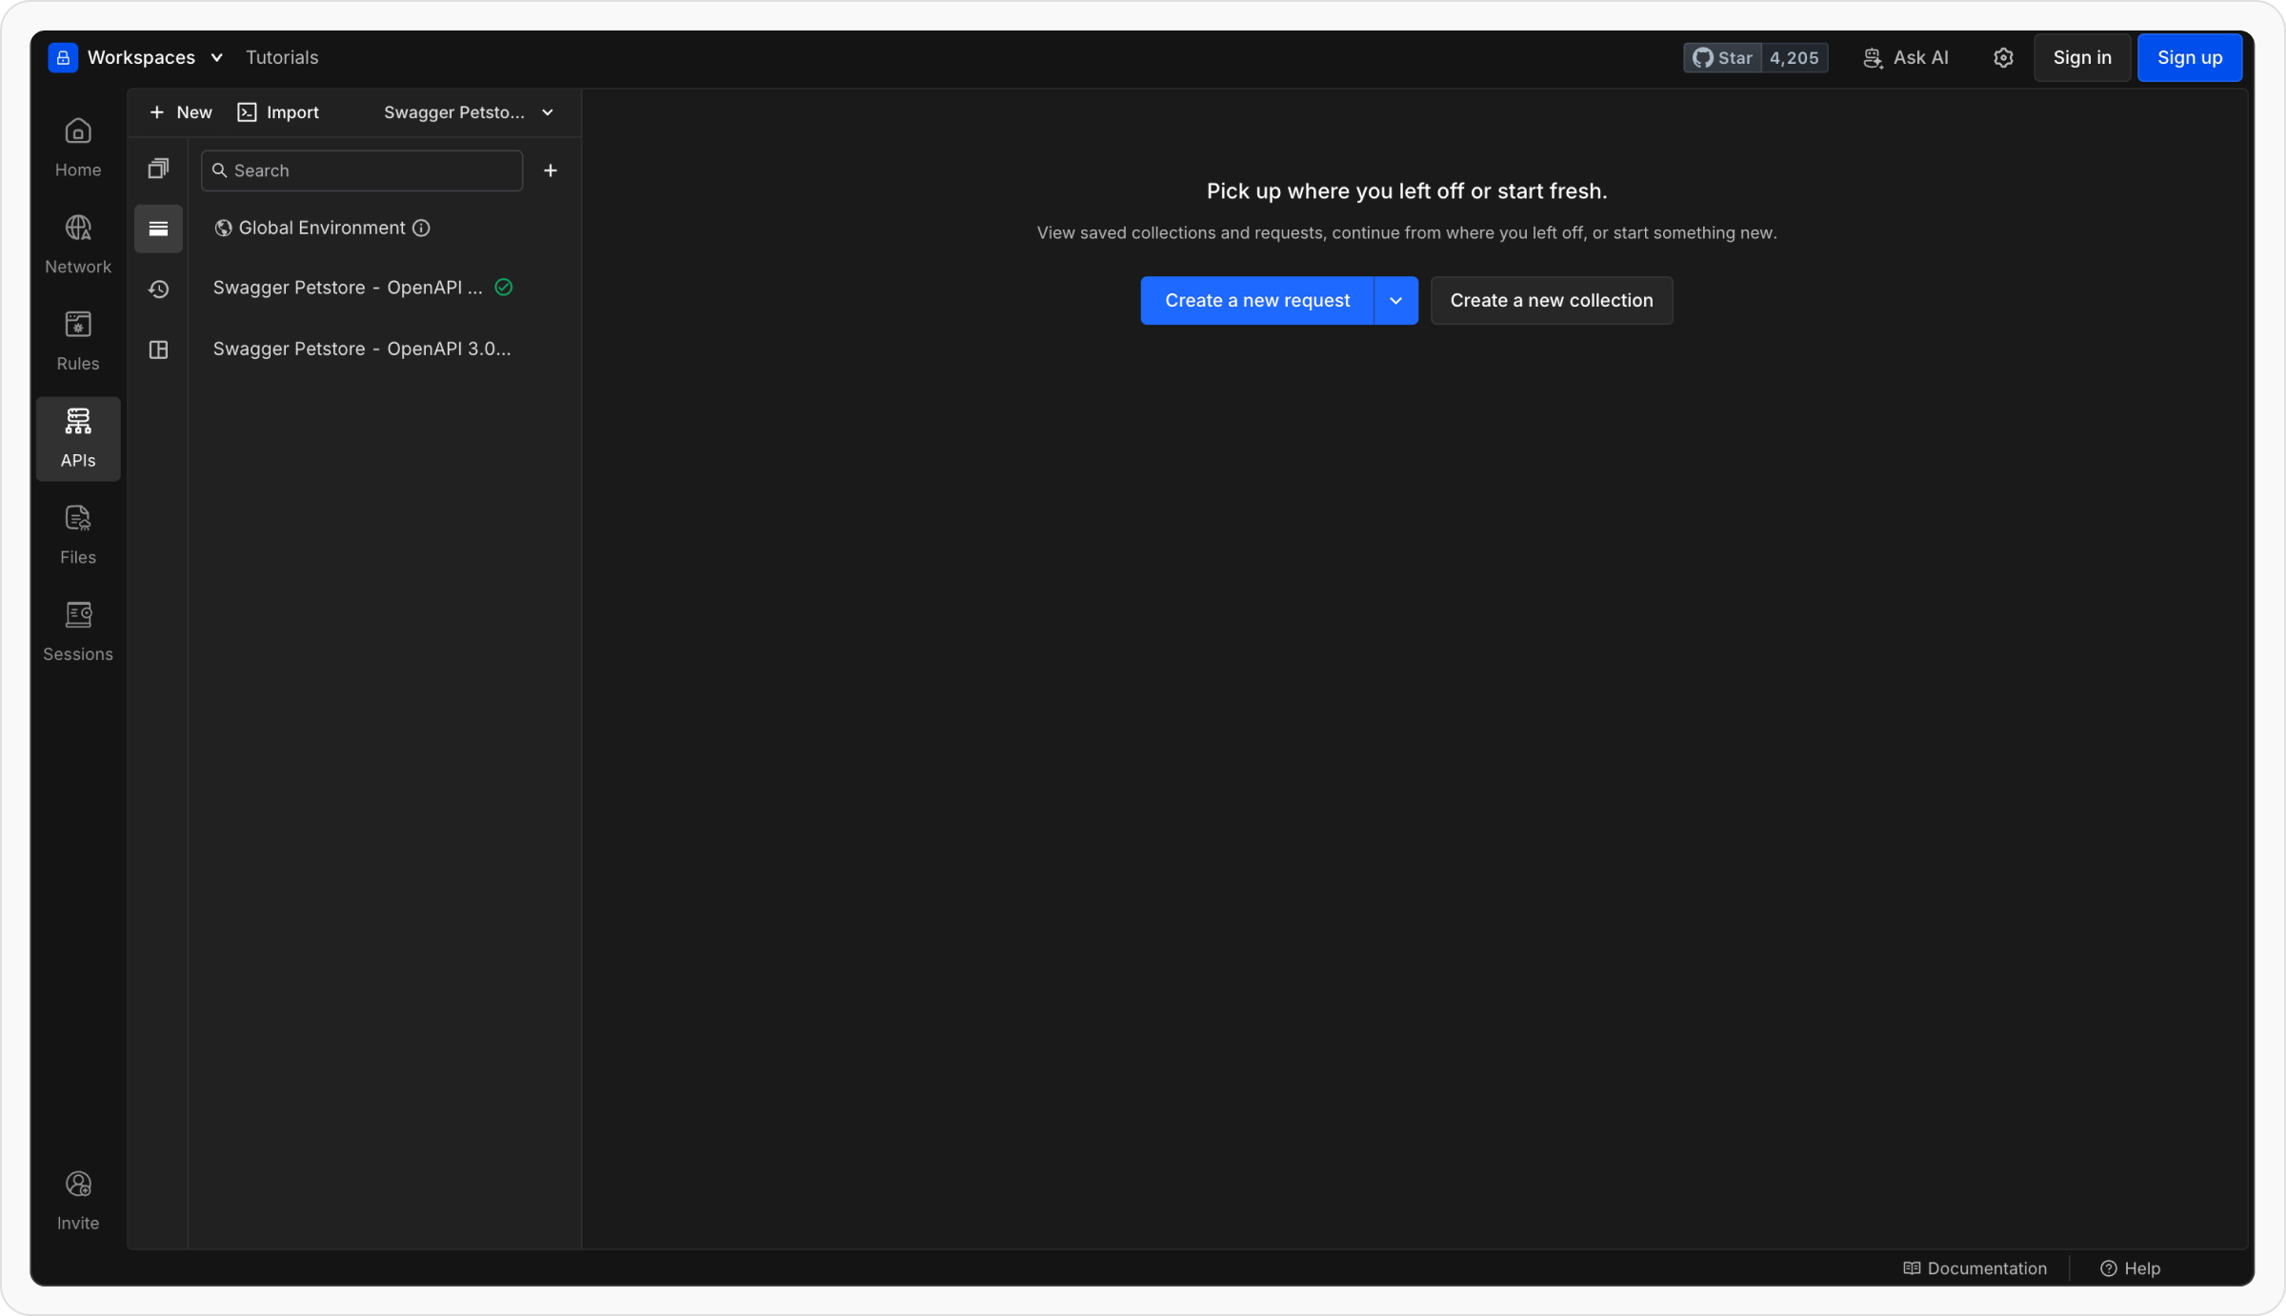Expand the Create a new request arrow

coord(1395,301)
